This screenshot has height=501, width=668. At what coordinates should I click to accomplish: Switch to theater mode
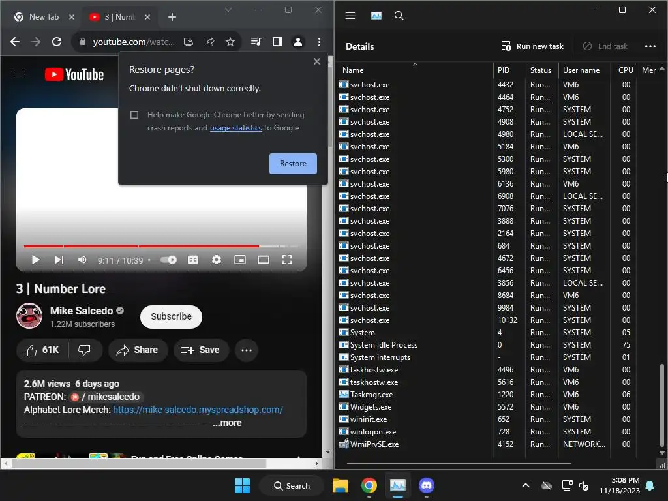click(x=264, y=260)
